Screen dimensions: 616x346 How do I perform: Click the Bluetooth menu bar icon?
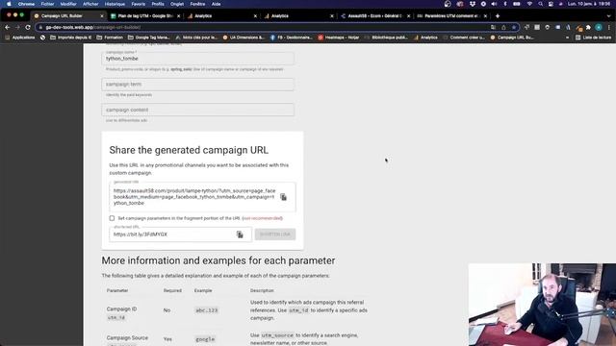(505, 4)
